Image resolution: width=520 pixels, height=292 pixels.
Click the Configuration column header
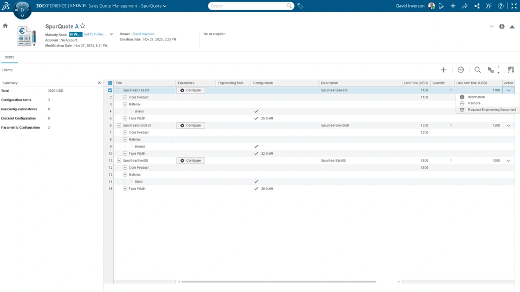point(284,83)
